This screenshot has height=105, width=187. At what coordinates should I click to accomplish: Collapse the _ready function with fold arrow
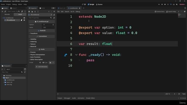point(76,55)
